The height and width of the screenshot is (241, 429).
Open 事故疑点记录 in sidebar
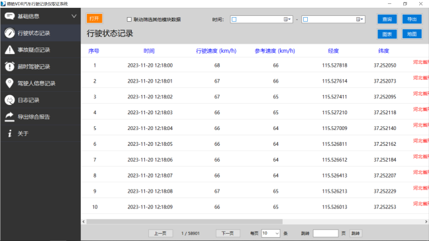pos(40,50)
